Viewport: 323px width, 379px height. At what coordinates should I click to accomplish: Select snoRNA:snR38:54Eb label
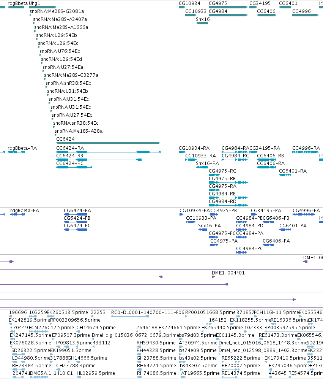click(68, 83)
